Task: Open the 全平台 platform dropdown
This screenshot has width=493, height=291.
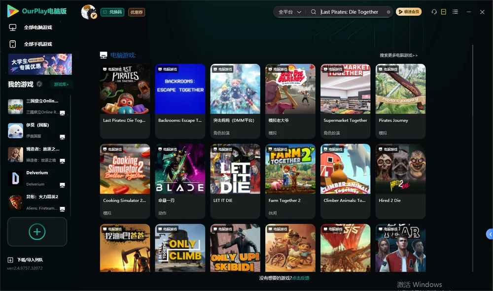Action: 289,12
